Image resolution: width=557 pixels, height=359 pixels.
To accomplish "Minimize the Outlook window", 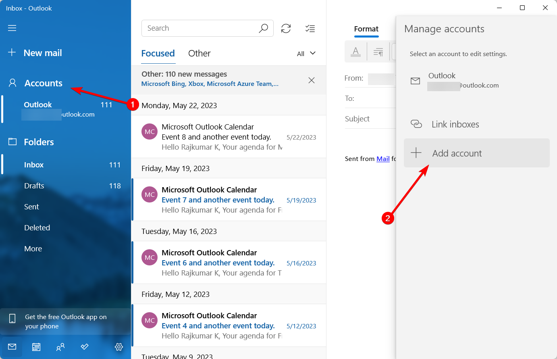I will (x=499, y=8).
